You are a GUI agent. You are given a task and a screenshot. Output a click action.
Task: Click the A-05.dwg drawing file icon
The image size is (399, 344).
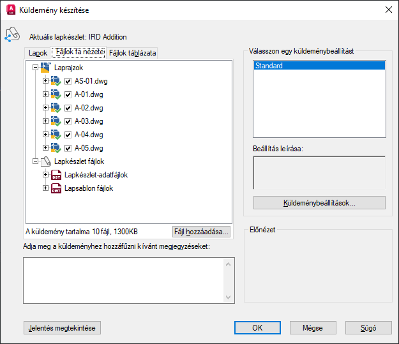coord(56,148)
